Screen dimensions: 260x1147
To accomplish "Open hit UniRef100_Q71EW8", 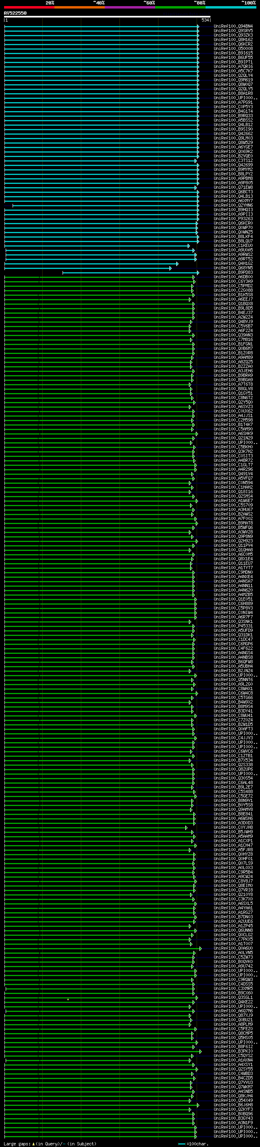I will [233, 188].
